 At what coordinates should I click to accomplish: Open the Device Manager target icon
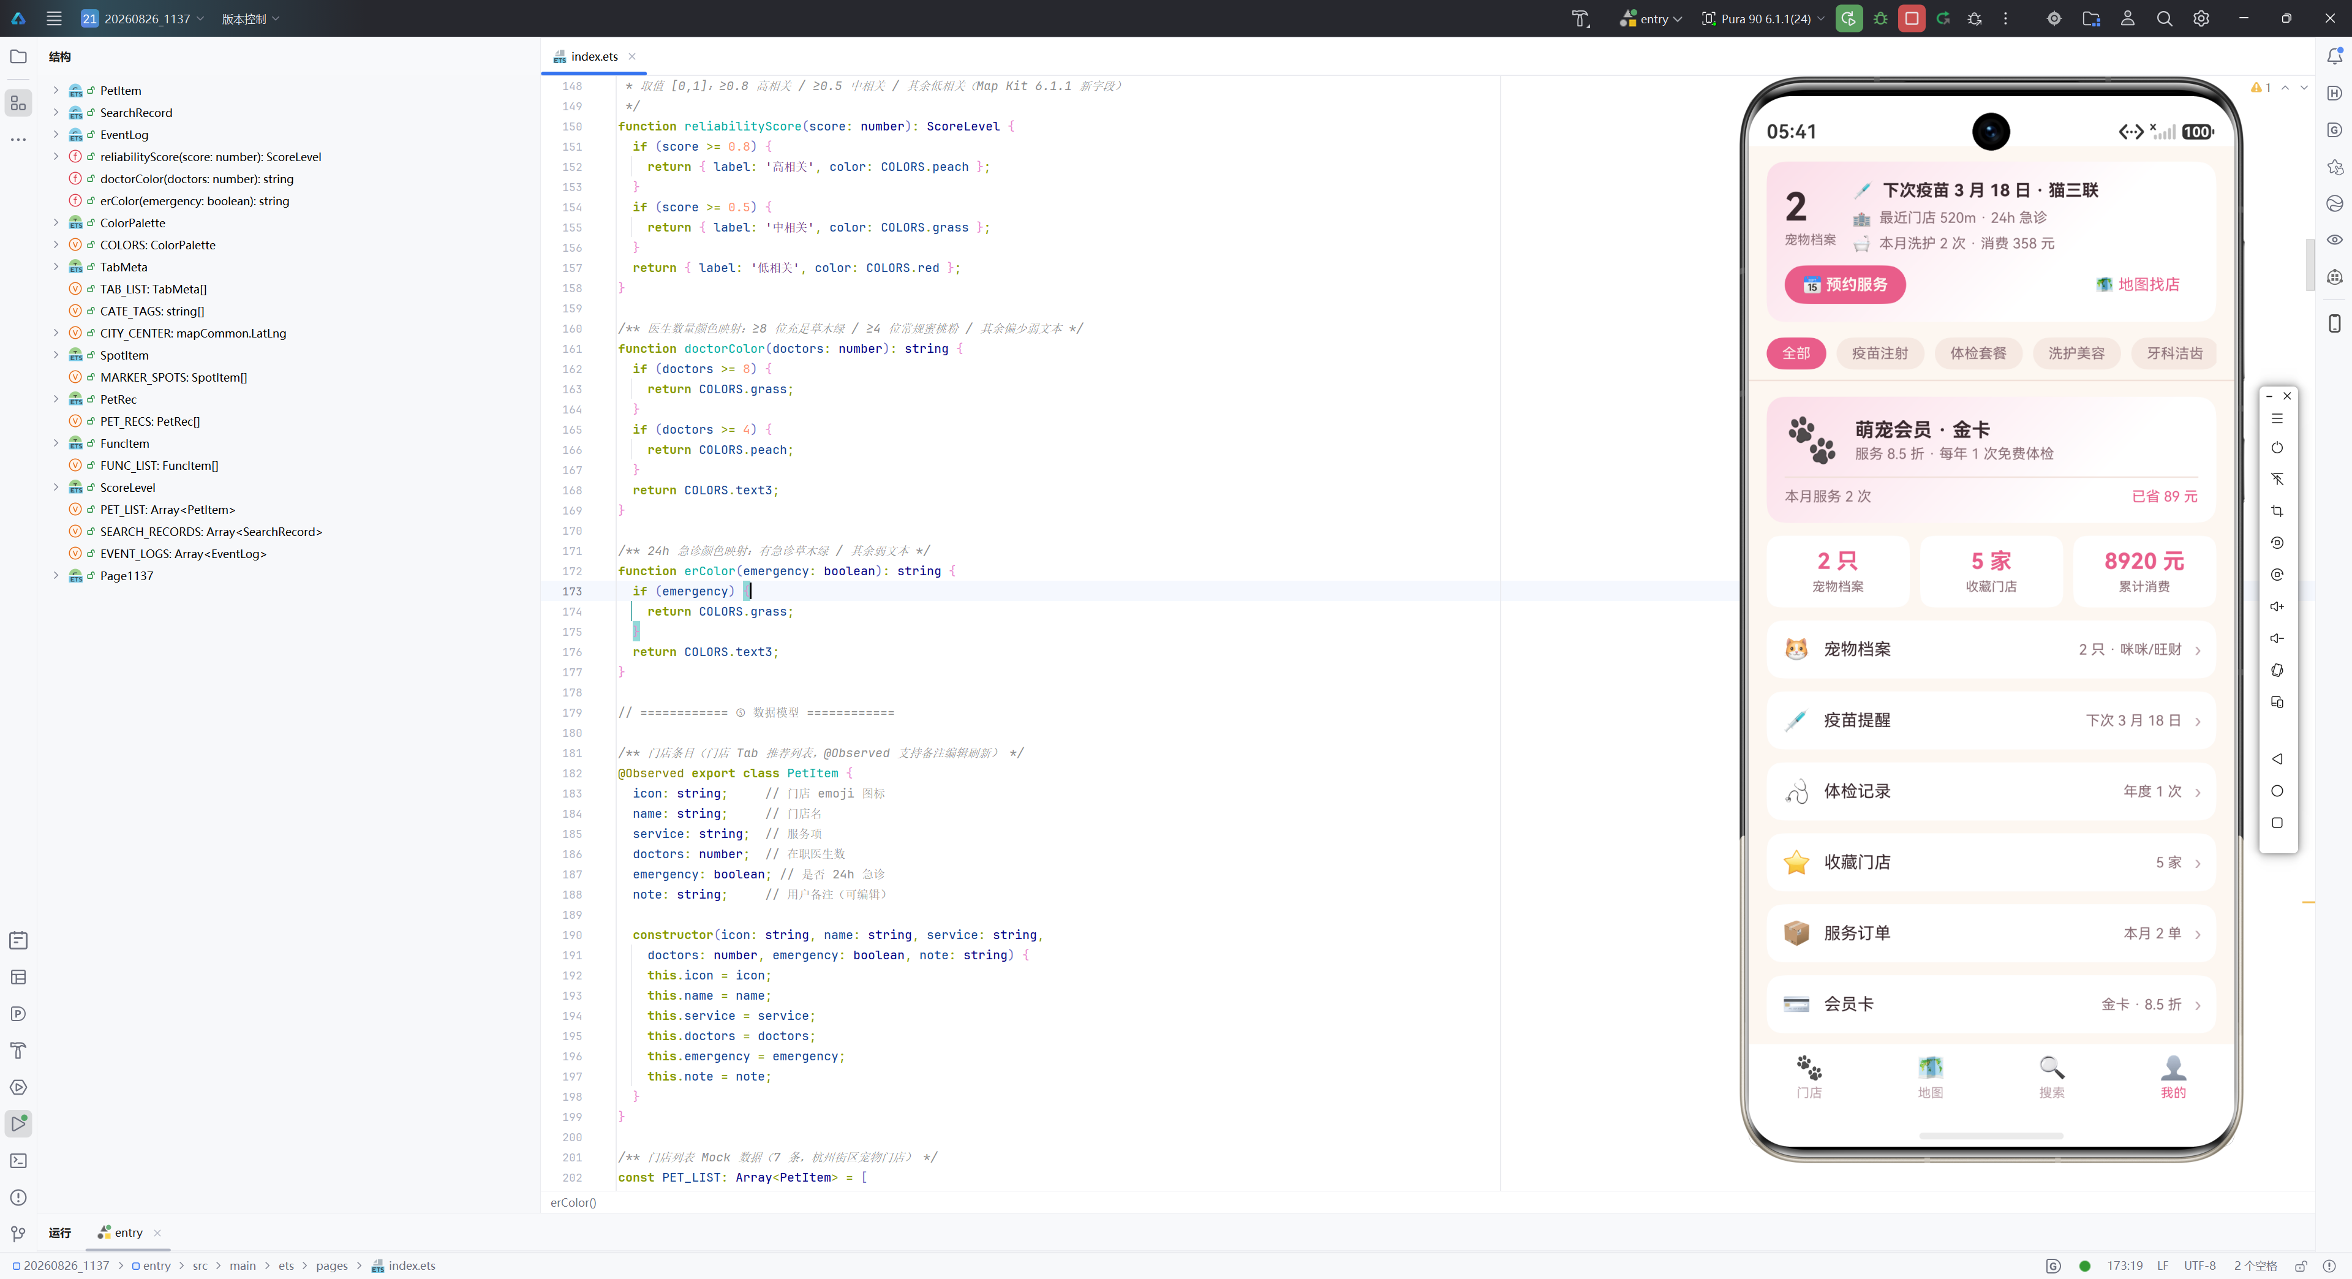point(2054,18)
